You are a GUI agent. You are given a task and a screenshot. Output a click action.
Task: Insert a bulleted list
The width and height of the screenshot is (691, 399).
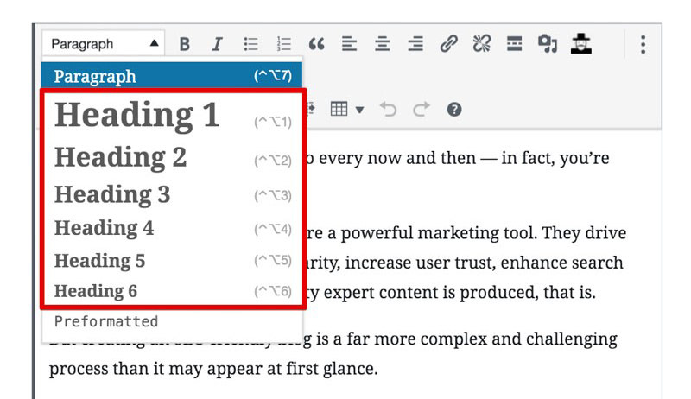[x=251, y=44]
